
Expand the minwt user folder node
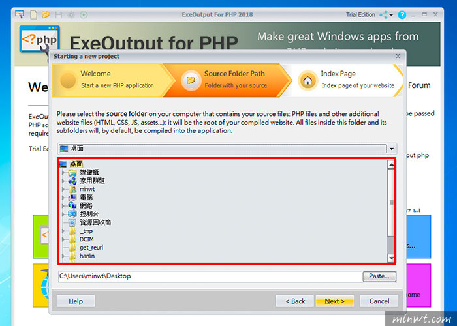click(63, 189)
